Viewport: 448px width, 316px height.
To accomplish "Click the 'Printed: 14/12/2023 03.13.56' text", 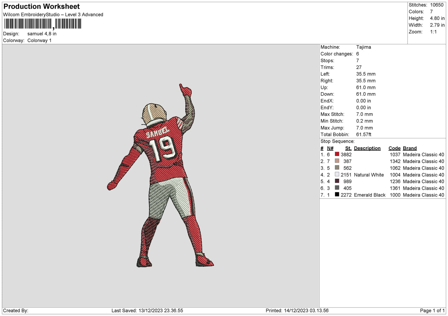I will (297, 310).
